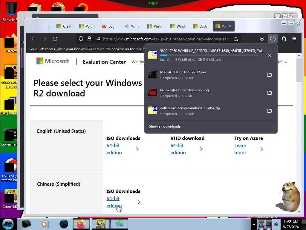Click the vertical scrollbar thumb
This screenshot has height=230, width=306.
[299, 70]
